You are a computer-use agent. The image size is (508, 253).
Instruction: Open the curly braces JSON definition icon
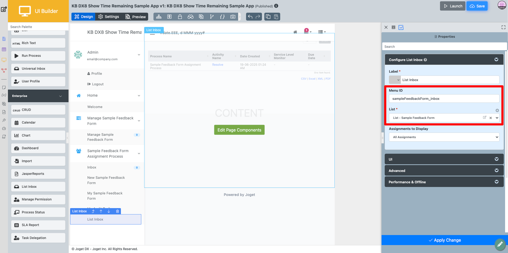[x=222, y=17]
